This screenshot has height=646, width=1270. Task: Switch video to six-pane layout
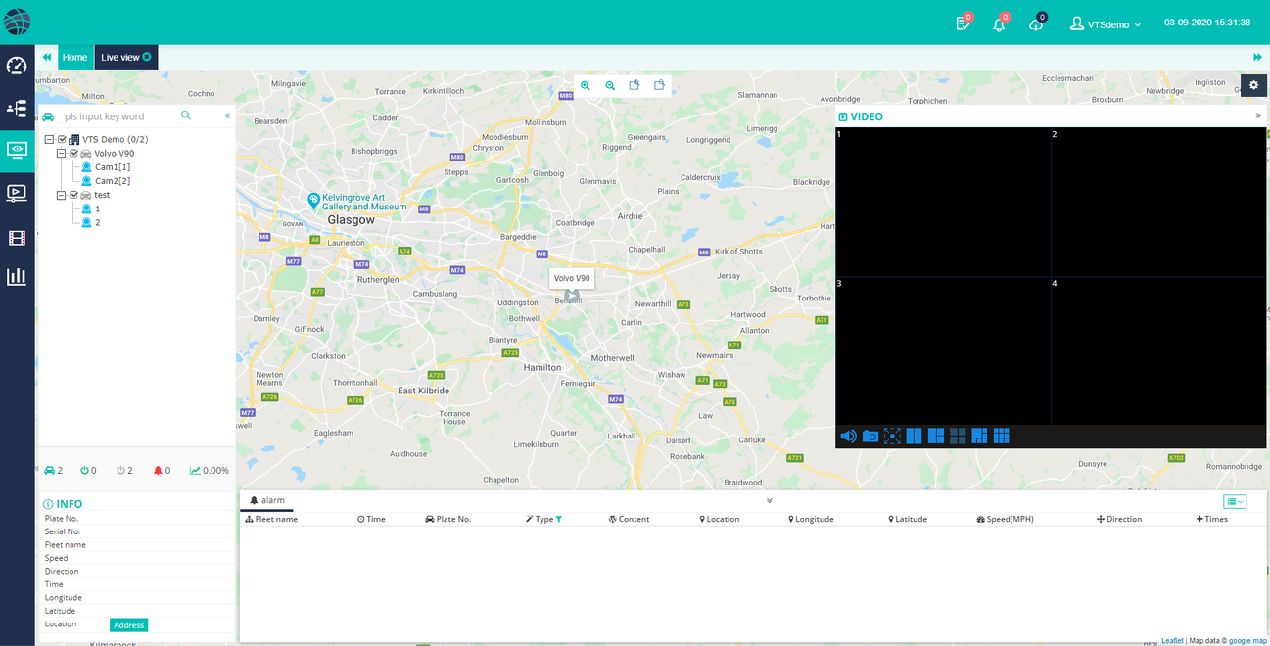coord(979,437)
